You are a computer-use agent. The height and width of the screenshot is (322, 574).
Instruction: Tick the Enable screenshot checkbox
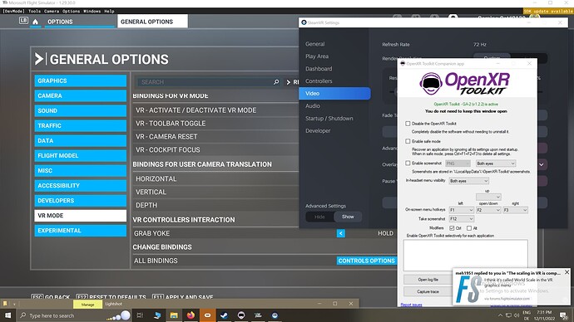point(408,163)
